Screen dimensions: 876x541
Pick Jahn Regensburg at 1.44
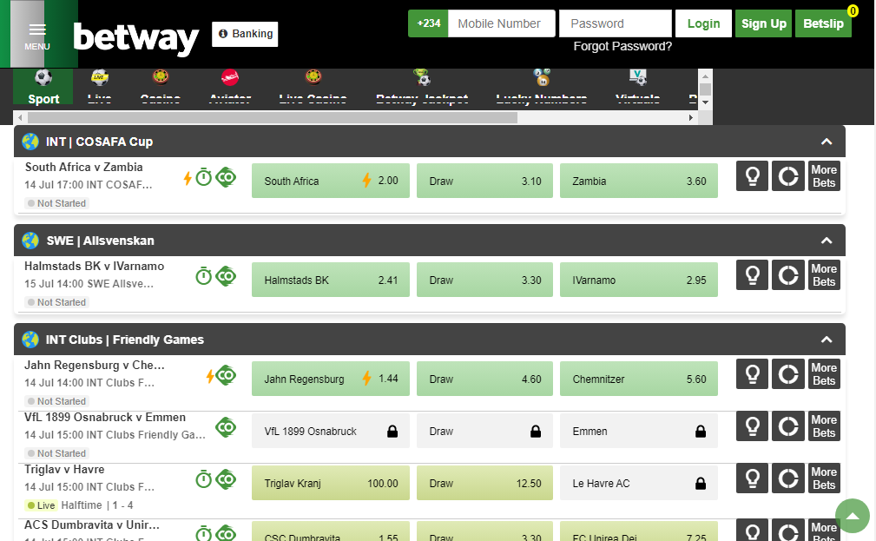(x=331, y=379)
